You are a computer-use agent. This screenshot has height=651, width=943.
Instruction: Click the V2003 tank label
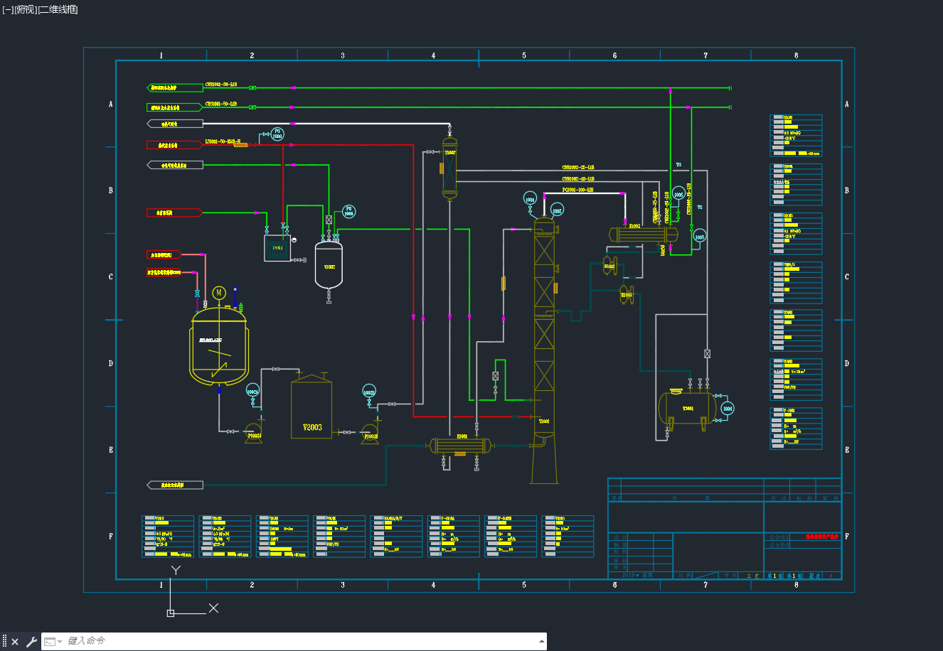(x=312, y=427)
